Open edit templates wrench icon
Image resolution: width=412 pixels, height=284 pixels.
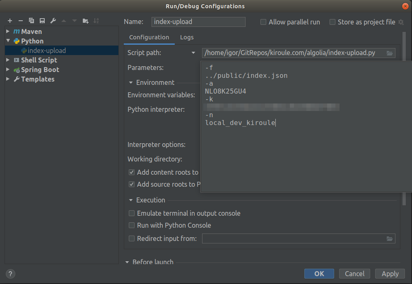point(53,21)
